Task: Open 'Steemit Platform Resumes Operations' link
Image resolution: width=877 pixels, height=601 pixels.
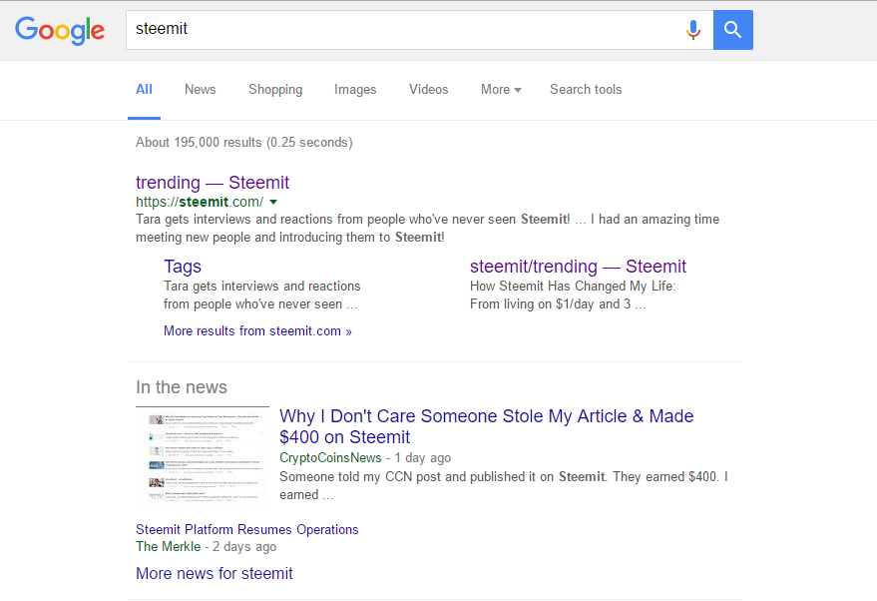Action: pos(247,529)
